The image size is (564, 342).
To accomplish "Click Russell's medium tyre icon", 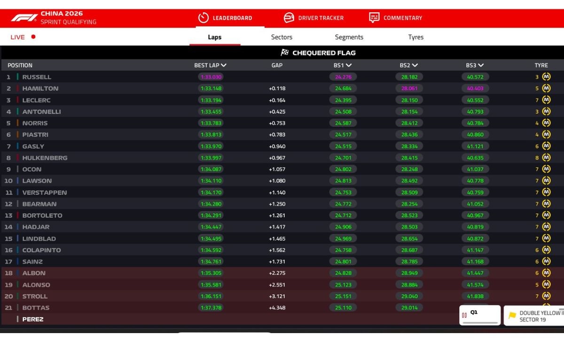I will pos(546,77).
